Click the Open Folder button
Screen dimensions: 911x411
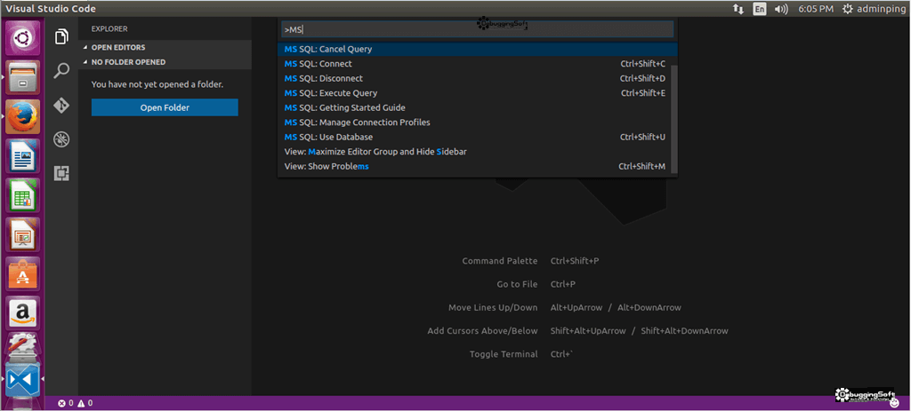165,107
